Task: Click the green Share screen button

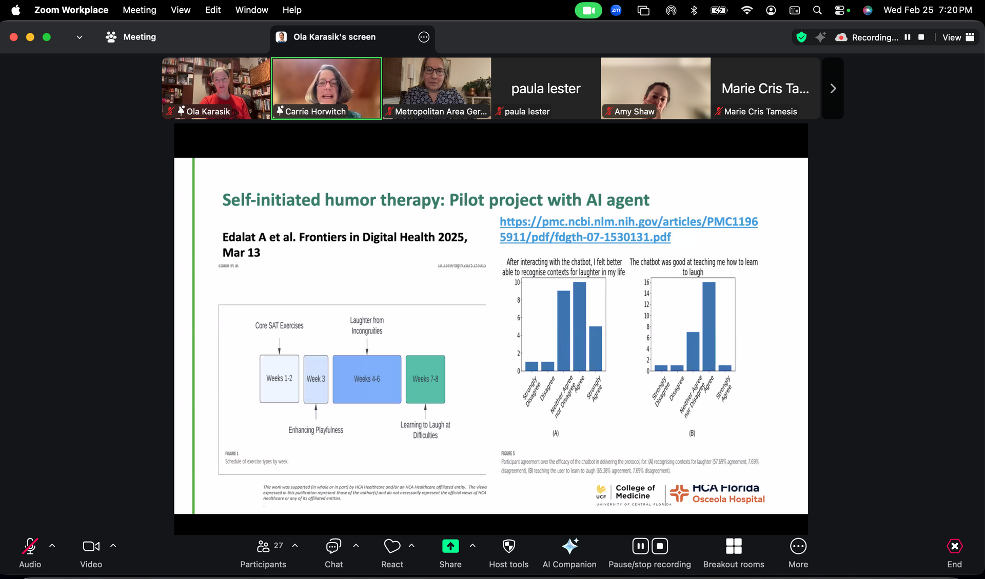Action: [450, 547]
